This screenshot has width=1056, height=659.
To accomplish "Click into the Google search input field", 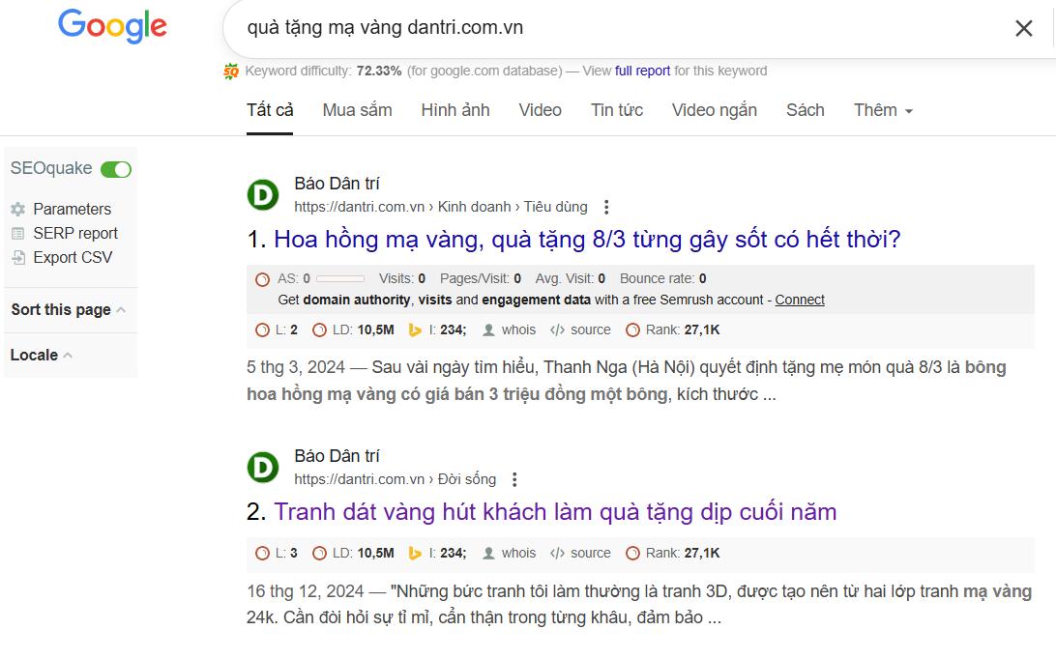I will tap(620, 28).
